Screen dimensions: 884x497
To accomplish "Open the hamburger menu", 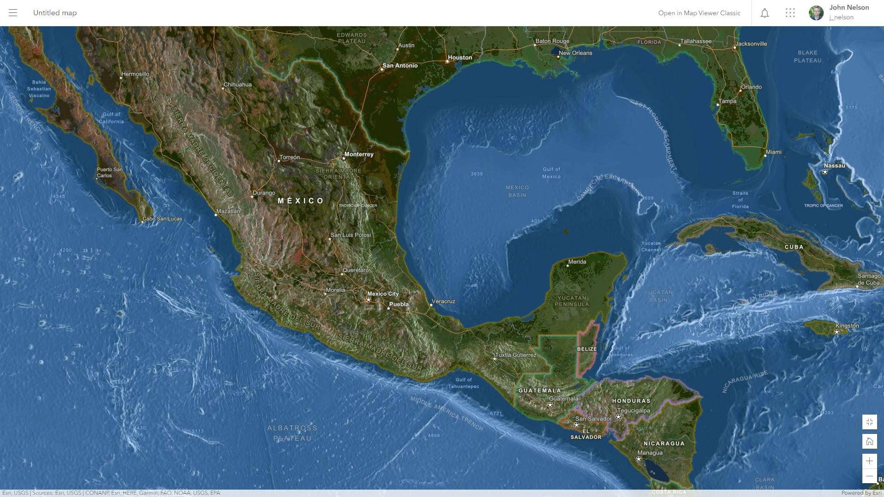I will (x=13, y=13).
